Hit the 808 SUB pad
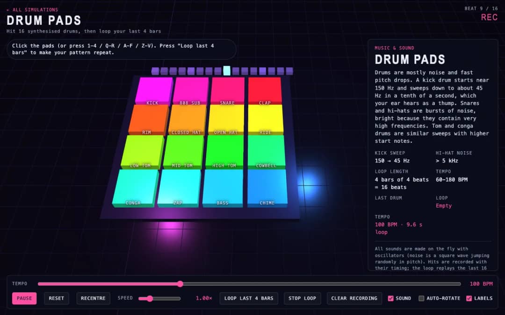 click(191, 91)
